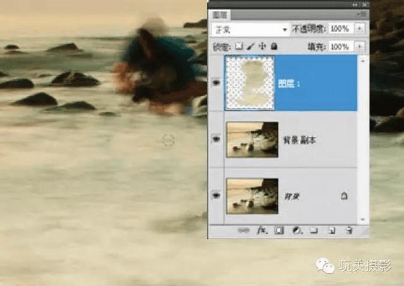Viewport: 404px width, 286px height.
Task: Create a new layer
Action: tap(331, 230)
